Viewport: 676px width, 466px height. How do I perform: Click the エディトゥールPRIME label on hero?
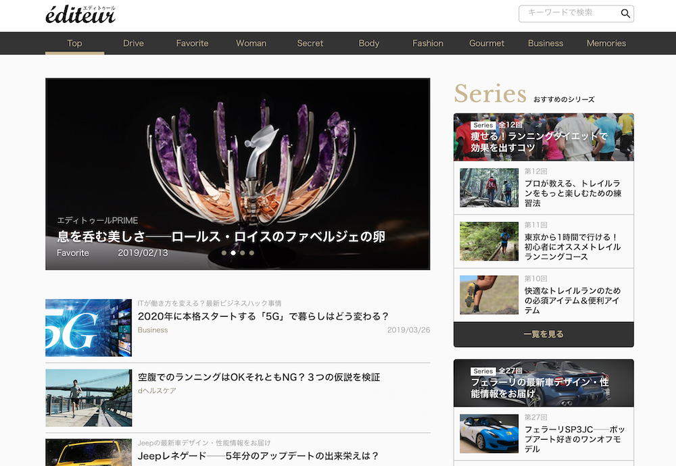point(97,221)
